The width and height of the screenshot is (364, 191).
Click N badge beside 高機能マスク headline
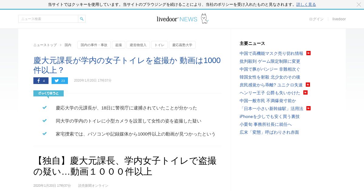(308, 53)
